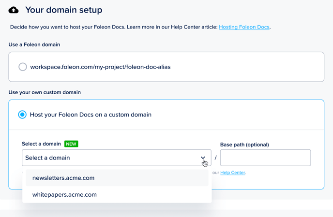Select the Foleon domain radio button
This screenshot has width=333, height=217.
(x=23, y=67)
